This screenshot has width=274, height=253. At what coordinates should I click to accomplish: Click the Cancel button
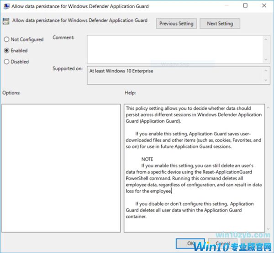[x=222, y=243]
